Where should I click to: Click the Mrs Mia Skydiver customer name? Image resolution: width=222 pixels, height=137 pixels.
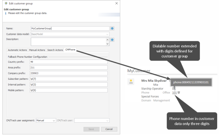[154, 81]
